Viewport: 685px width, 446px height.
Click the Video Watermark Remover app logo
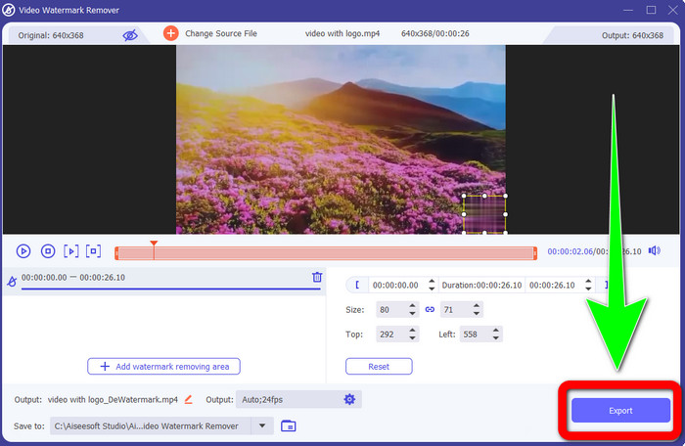tap(8, 10)
